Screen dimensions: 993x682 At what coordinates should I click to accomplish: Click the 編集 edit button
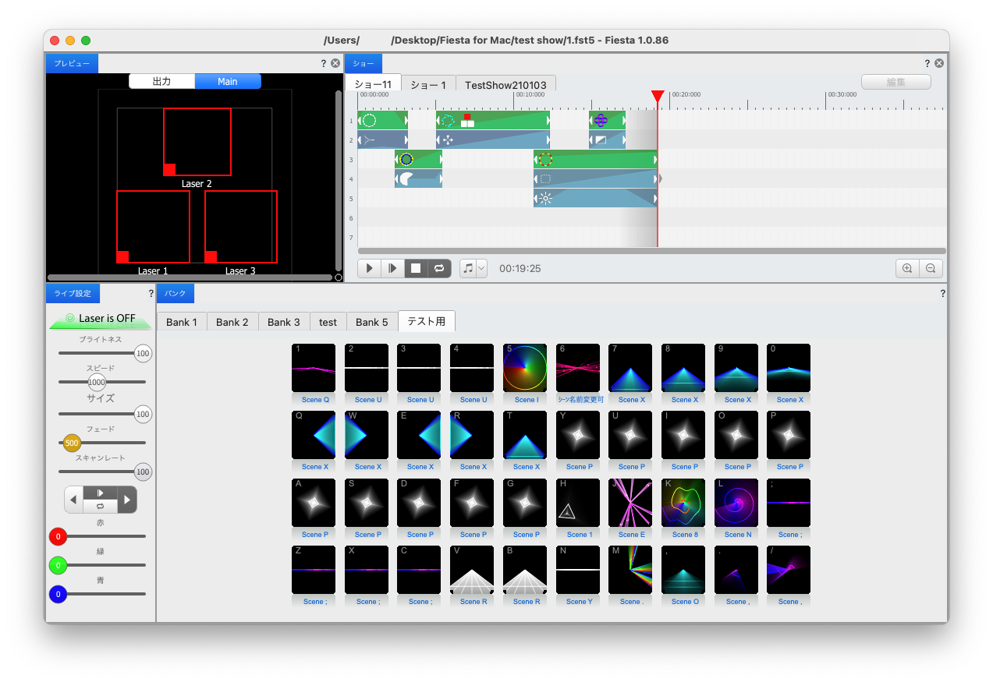895,82
